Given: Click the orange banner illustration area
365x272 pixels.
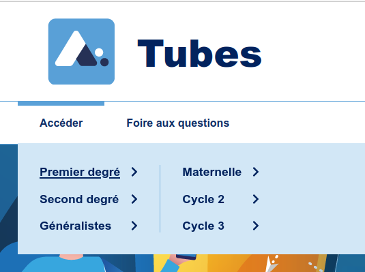Looking at the screenshot, I should coord(267,263).
